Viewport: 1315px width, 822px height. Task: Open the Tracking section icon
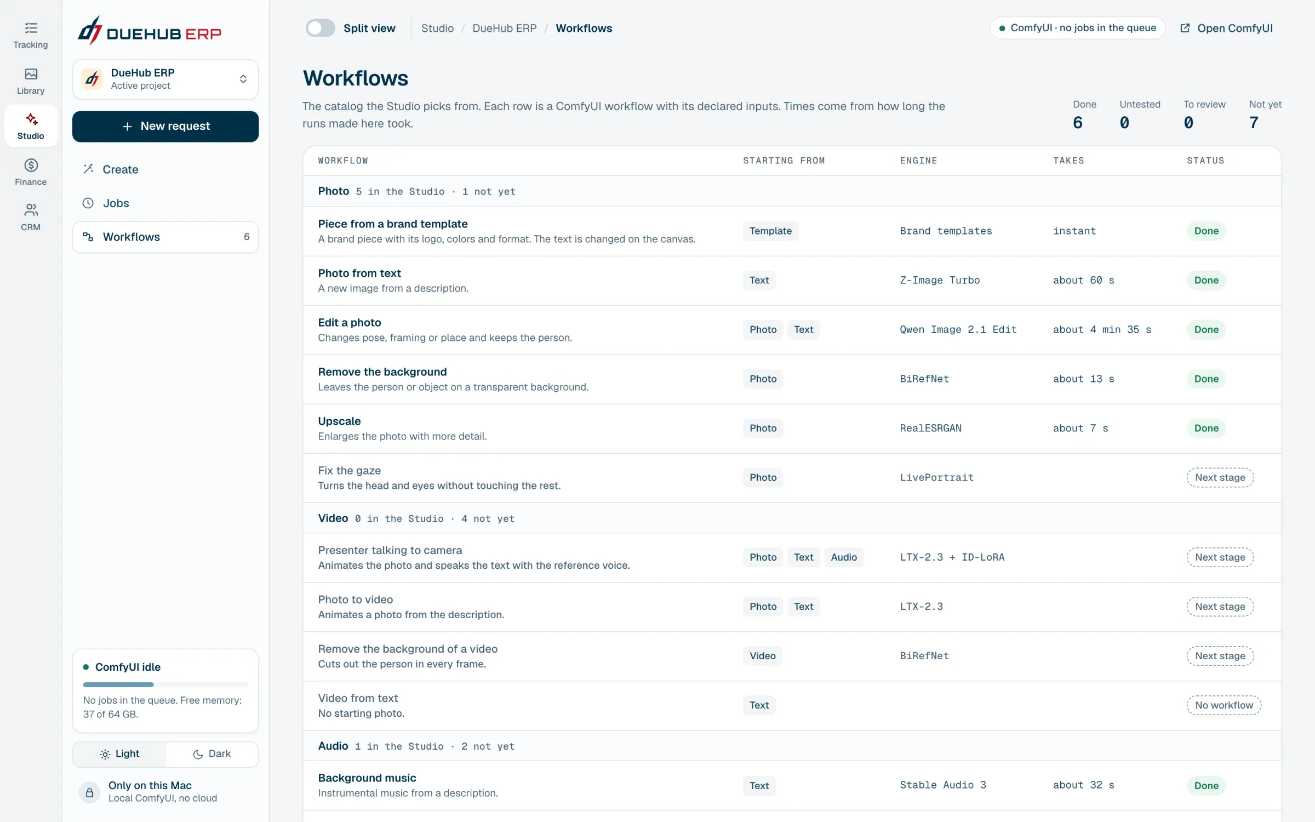(31, 28)
